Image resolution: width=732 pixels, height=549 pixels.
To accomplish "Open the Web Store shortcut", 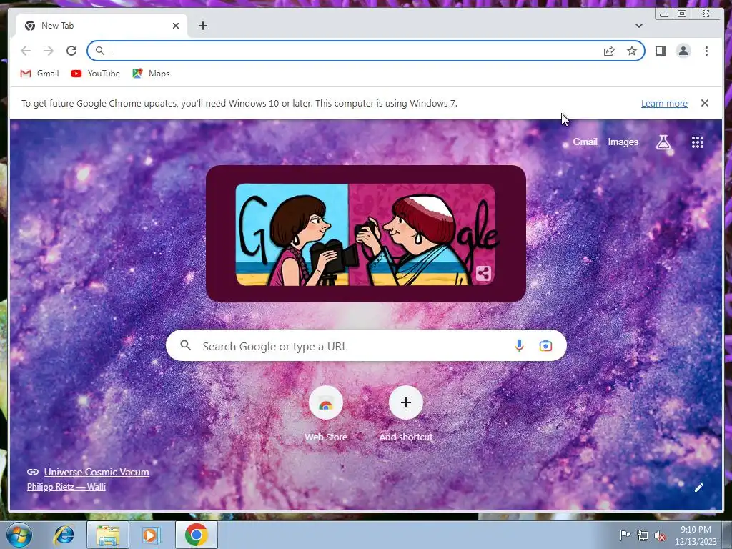I will click(x=326, y=414).
